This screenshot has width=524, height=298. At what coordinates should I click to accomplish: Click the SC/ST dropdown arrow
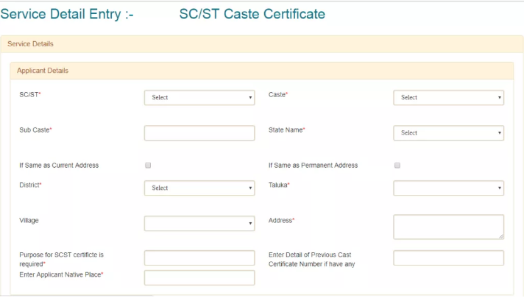(250, 97)
